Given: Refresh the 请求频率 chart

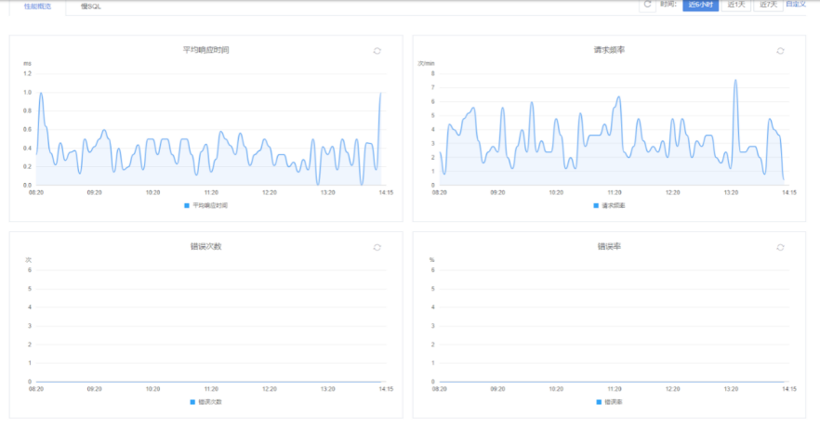Looking at the screenshot, I should pos(780,51).
